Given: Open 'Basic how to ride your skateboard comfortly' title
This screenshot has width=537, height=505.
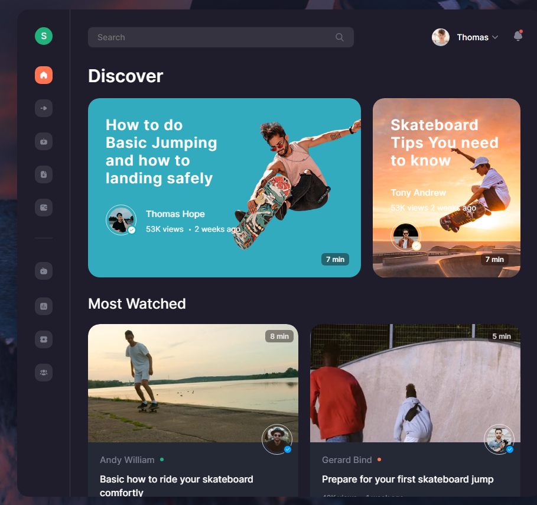Looking at the screenshot, I should (177, 486).
